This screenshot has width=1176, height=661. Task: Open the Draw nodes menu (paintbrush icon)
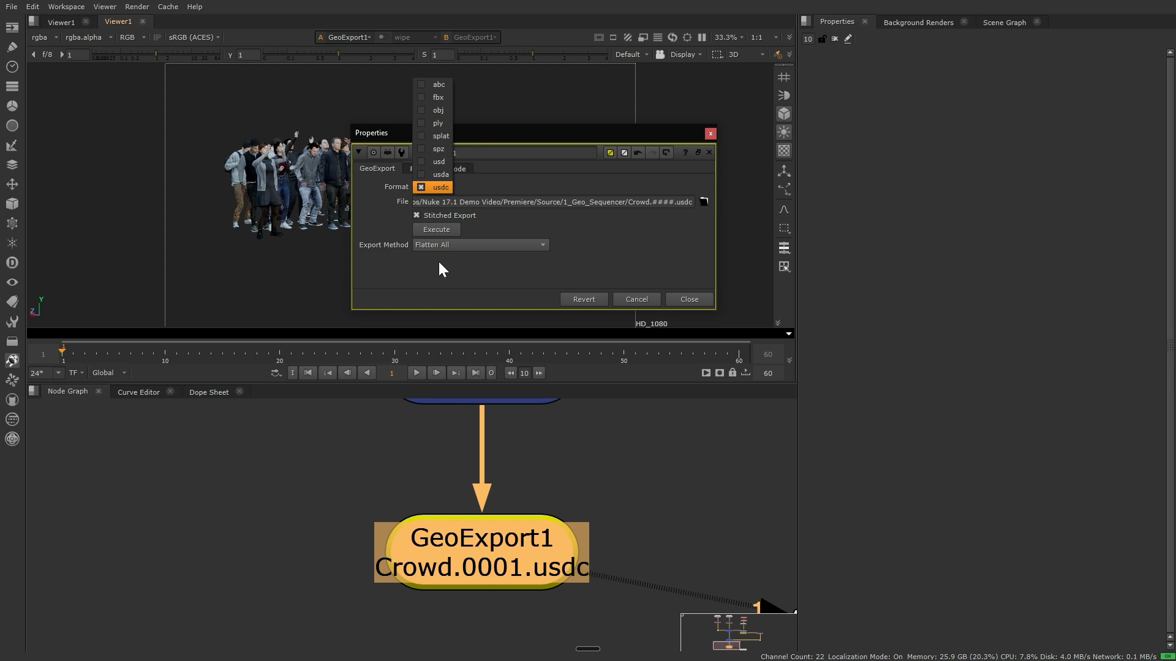[12, 47]
